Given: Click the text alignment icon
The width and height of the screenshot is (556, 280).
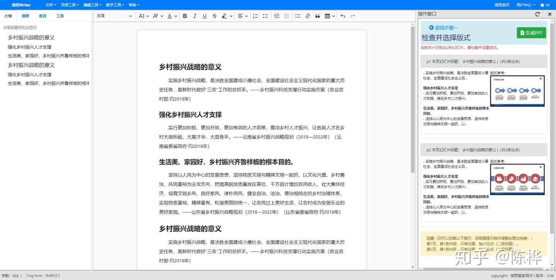Looking at the screenshot, I should [240, 16].
